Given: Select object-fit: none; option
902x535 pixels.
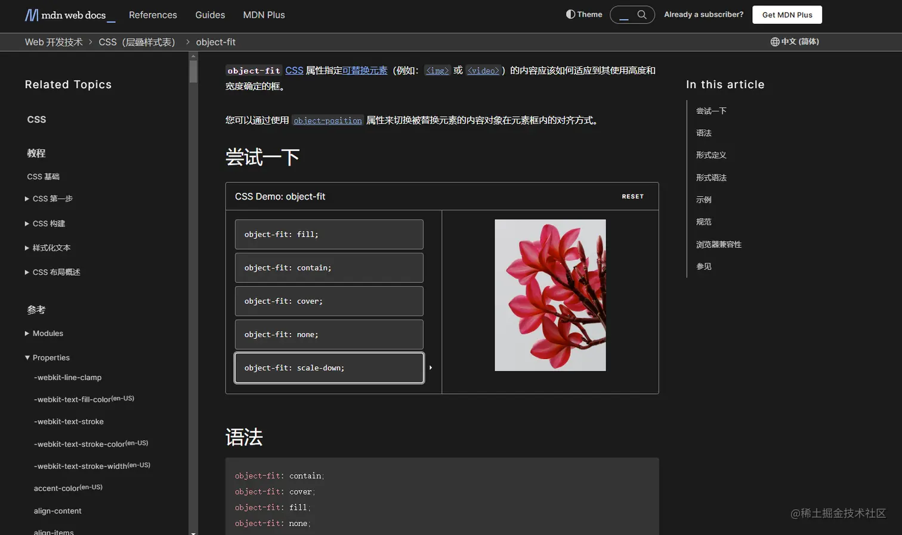Looking at the screenshot, I should [x=329, y=335].
